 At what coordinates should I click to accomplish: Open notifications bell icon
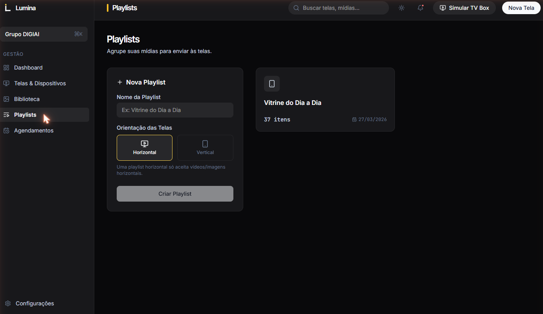point(420,8)
